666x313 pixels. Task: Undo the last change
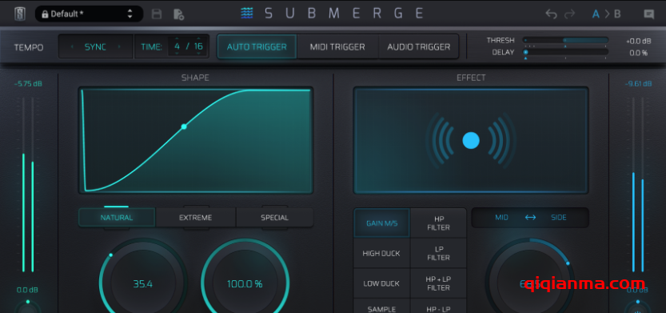(552, 14)
